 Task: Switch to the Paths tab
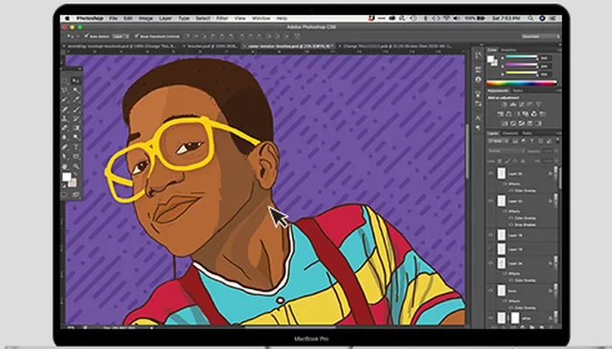527,133
